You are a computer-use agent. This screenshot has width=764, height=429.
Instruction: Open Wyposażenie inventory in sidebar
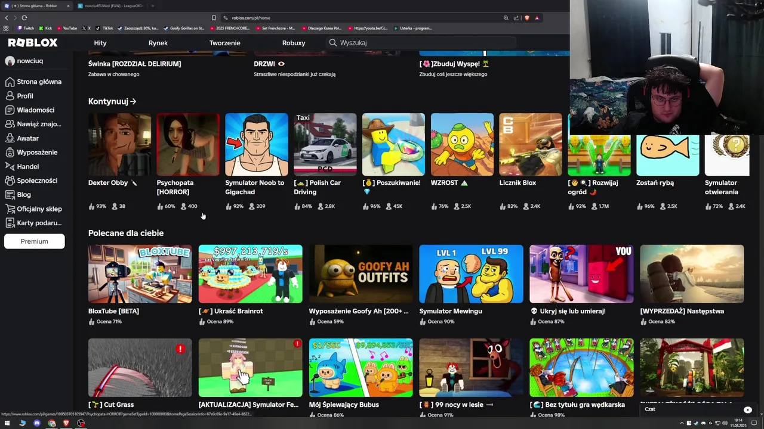click(x=32, y=153)
